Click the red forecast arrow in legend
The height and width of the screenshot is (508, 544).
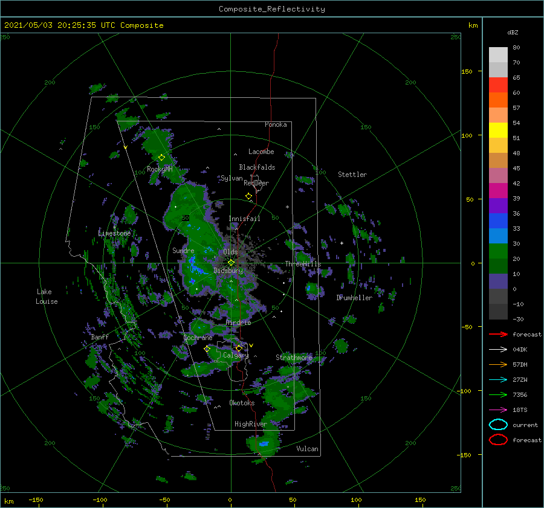point(498,334)
